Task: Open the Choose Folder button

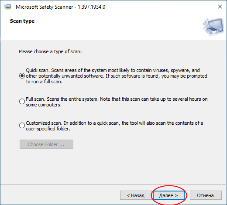Action: [x=46, y=144]
